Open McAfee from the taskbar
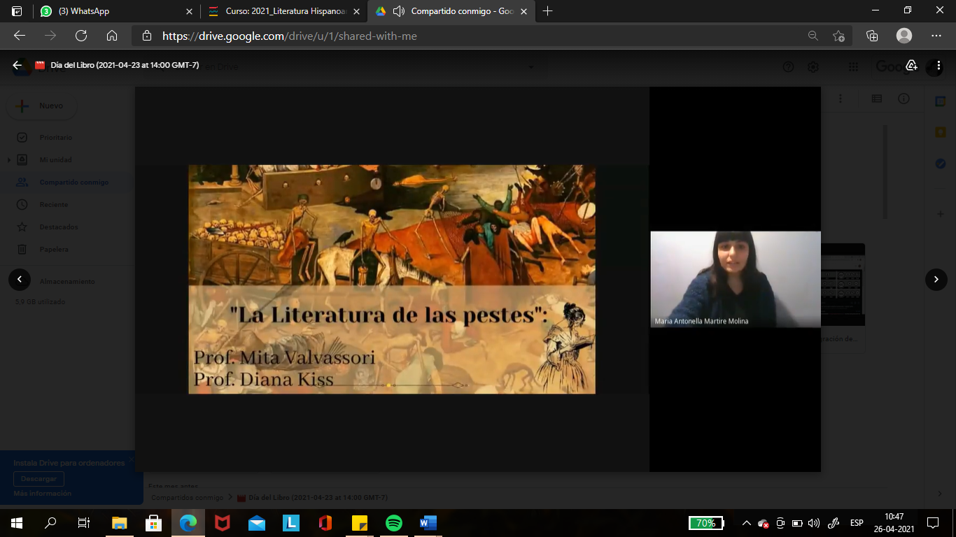Viewport: 956px width, 537px height. click(223, 522)
